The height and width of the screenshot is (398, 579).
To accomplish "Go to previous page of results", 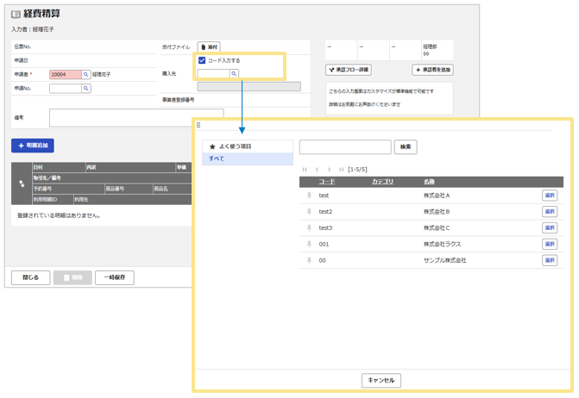I will pos(317,170).
